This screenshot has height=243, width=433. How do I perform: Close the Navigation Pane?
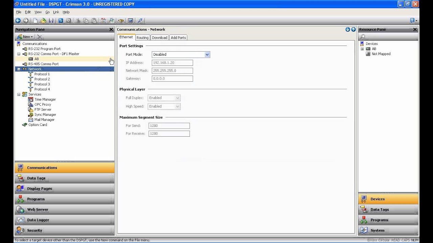[x=111, y=29]
